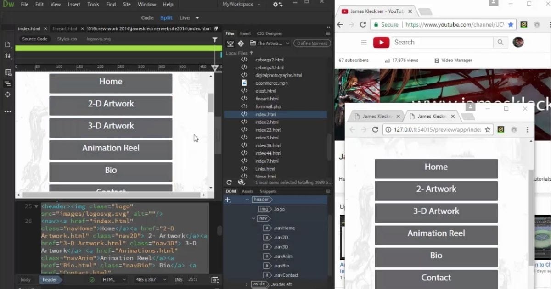
Task: Open the 485 x 307 window size dropdown
Action: pos(151,280)
